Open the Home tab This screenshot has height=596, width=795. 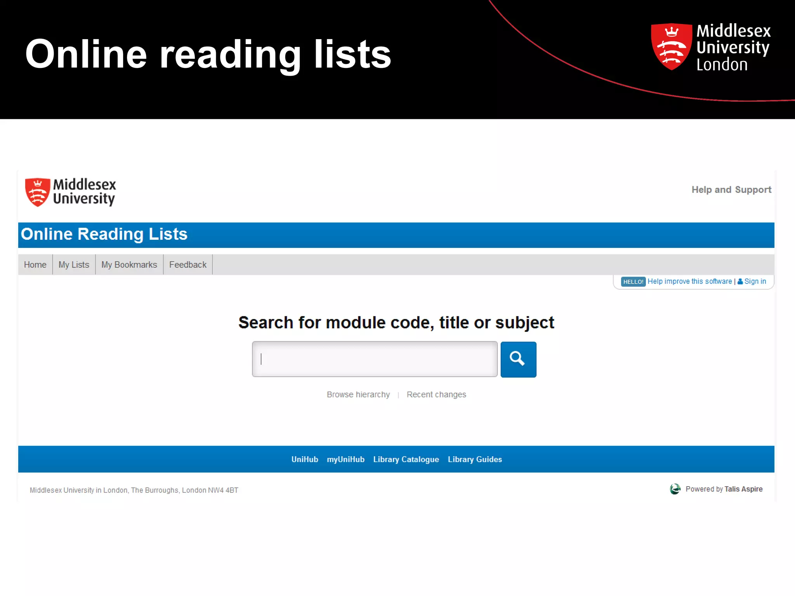35,265
